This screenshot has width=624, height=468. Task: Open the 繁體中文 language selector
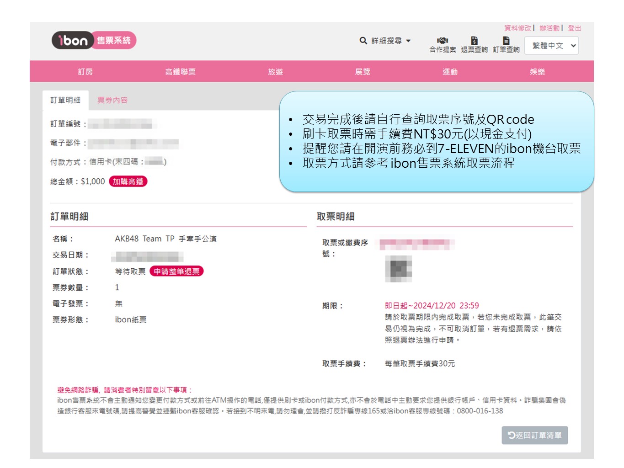tap(551, 46)
